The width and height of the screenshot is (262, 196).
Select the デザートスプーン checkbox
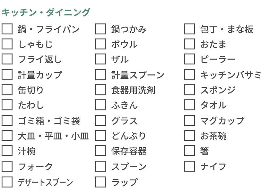click(x=7, y=182)
